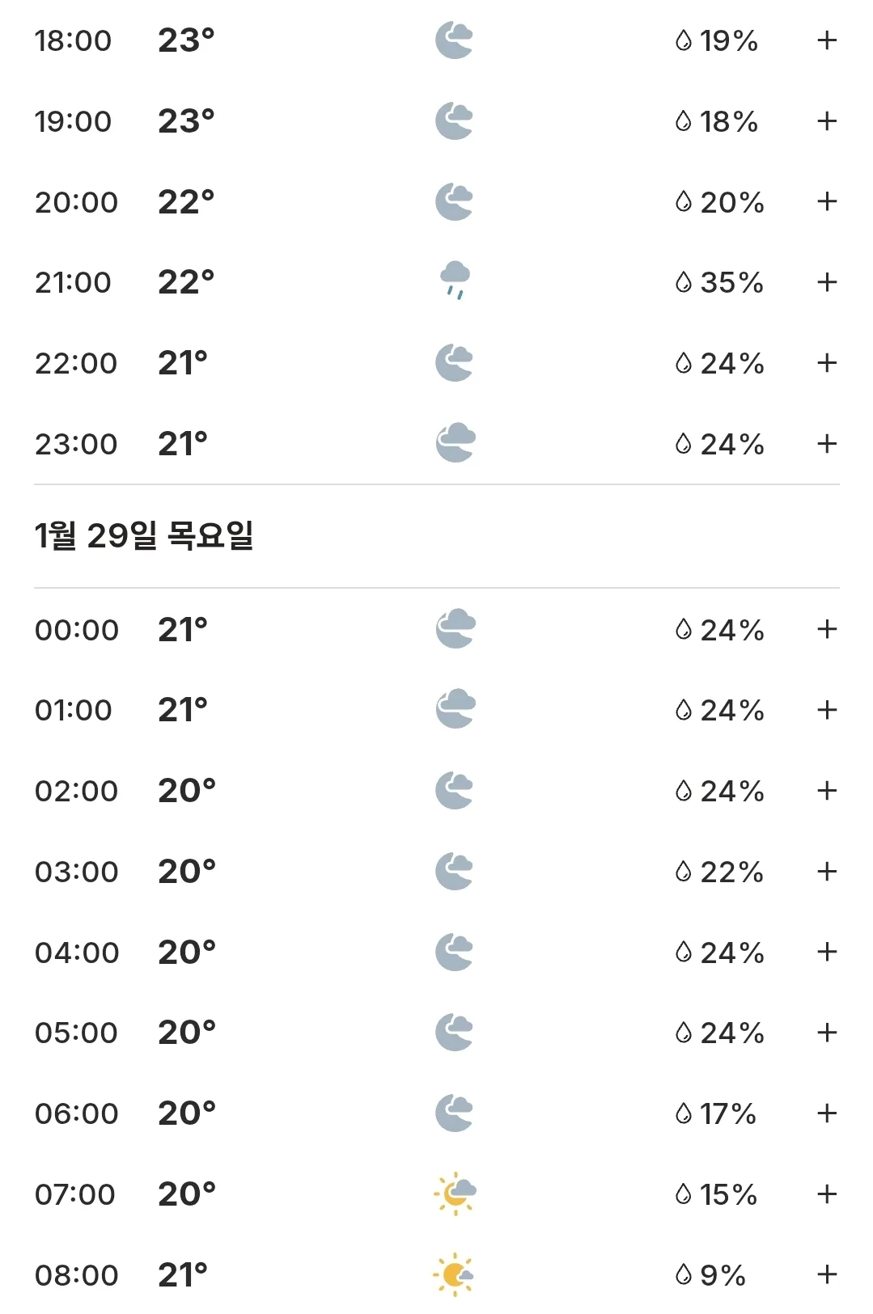Expand the 18:00 forecast details
Viewport: 873px width, 1314px height.
tap(827, 40)
